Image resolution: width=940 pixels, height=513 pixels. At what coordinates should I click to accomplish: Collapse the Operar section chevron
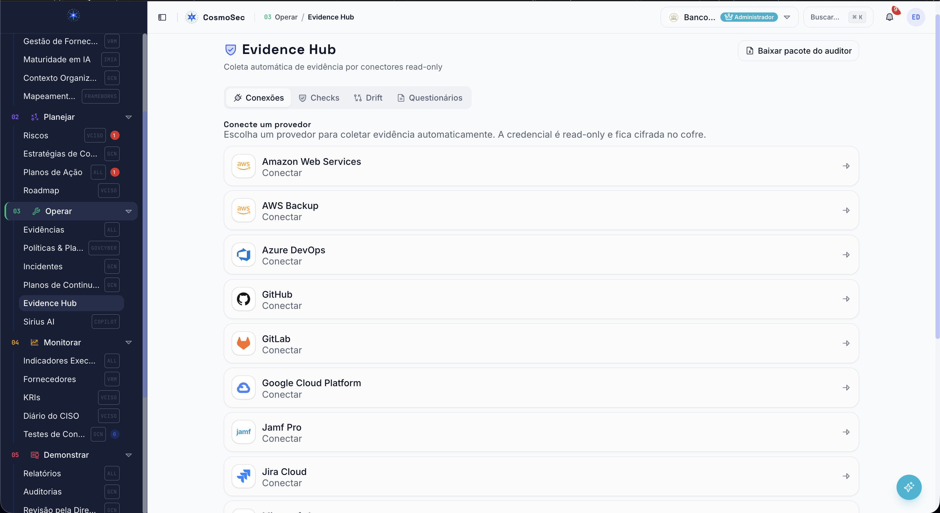click(x=129, y=211)
